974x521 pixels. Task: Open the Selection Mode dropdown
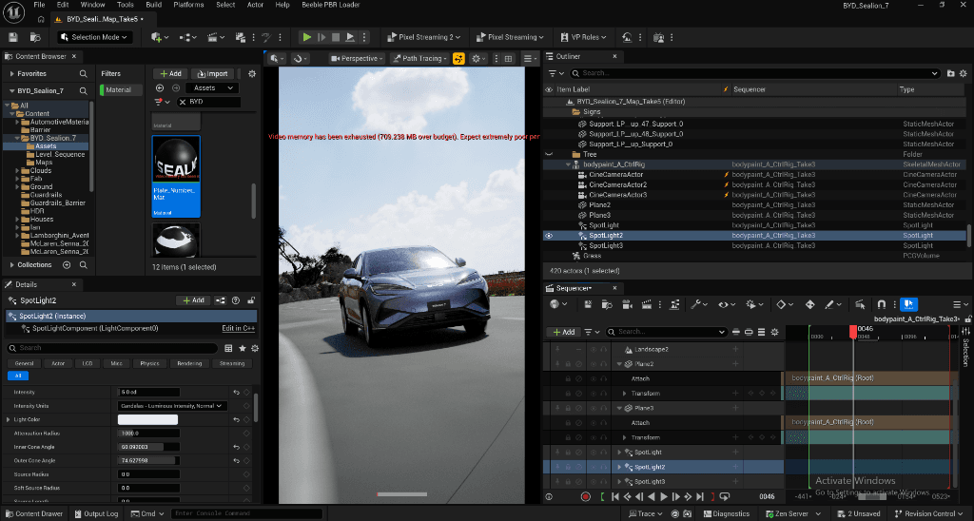click(x=94, y=37)
